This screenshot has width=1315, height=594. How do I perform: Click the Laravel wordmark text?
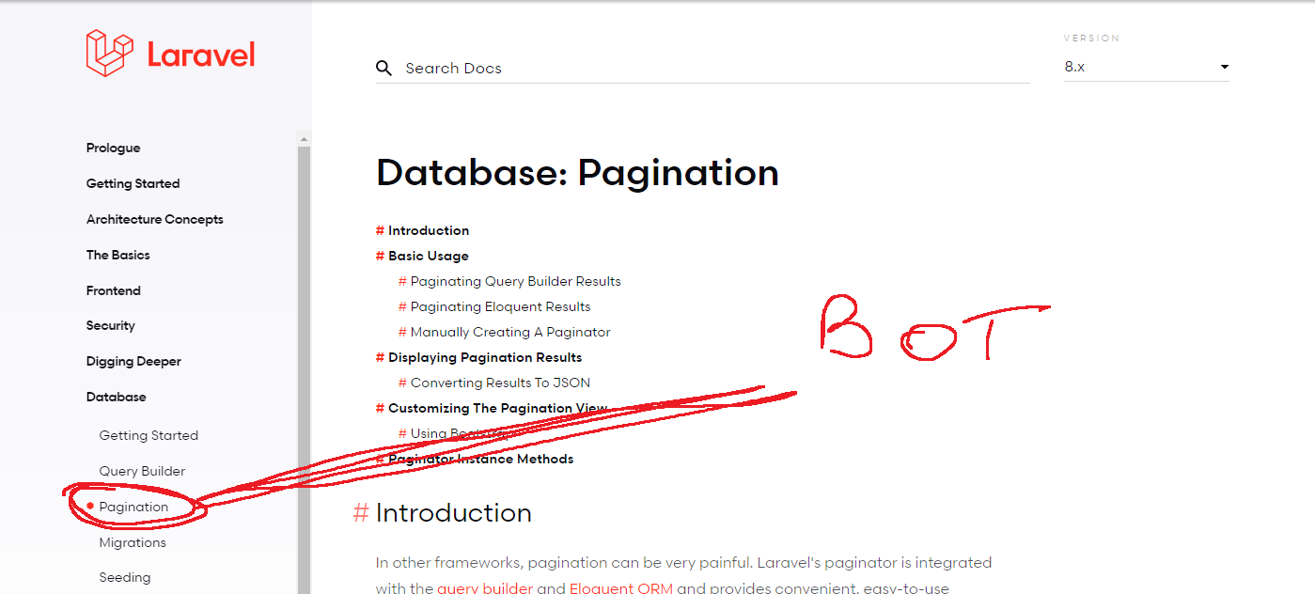(201, 55)
